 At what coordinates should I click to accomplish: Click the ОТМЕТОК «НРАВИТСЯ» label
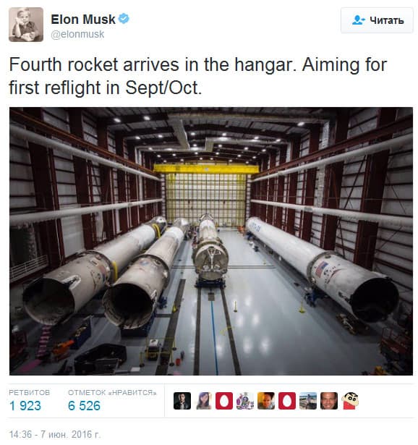click(112, 392)
